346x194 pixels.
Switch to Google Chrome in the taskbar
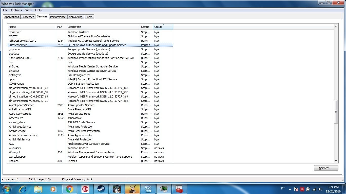click(69, 189)
